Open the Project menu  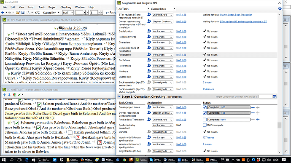click(x=52, y=7)
